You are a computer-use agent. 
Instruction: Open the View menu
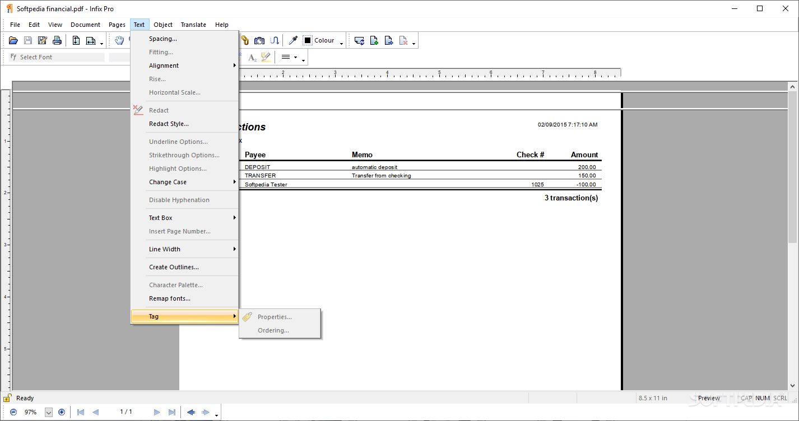[x=55, y=25]
